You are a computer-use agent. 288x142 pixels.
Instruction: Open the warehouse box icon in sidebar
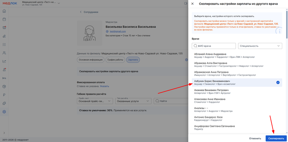point(4,86)
